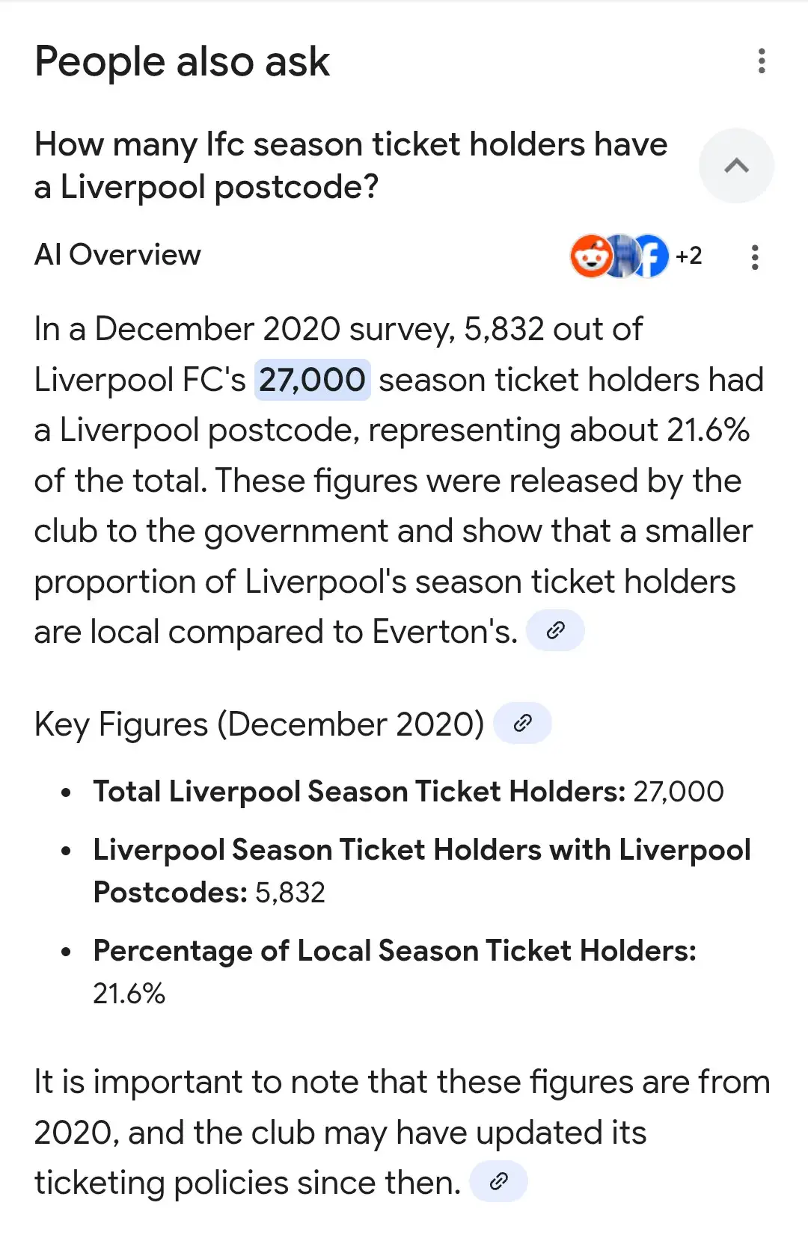Tap the AI Overview label
The width and height of the screenshot is (808, 1247).
[x=117, y=255]
